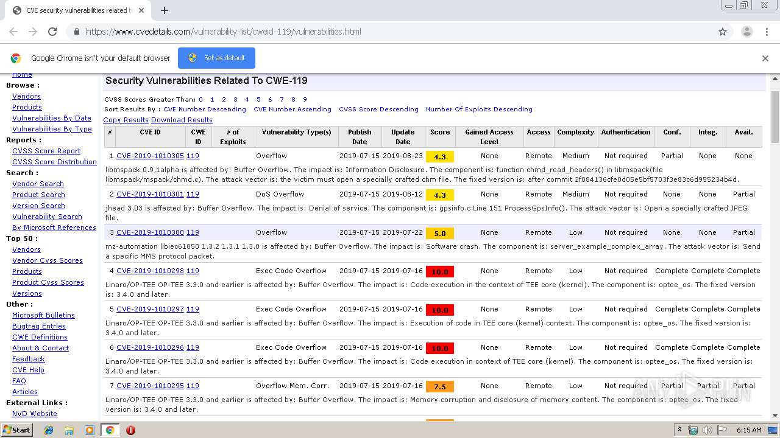The height and width of the screenshot is (438, 780).
Task: Open the NVD Website external link
Action: [x=35, y=414]
